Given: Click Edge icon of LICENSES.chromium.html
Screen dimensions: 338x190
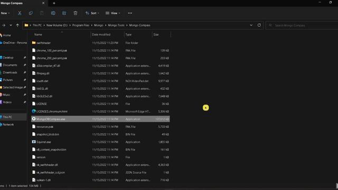Looking at the screenshot, I should pyautogui.click(x=34, y=111).
